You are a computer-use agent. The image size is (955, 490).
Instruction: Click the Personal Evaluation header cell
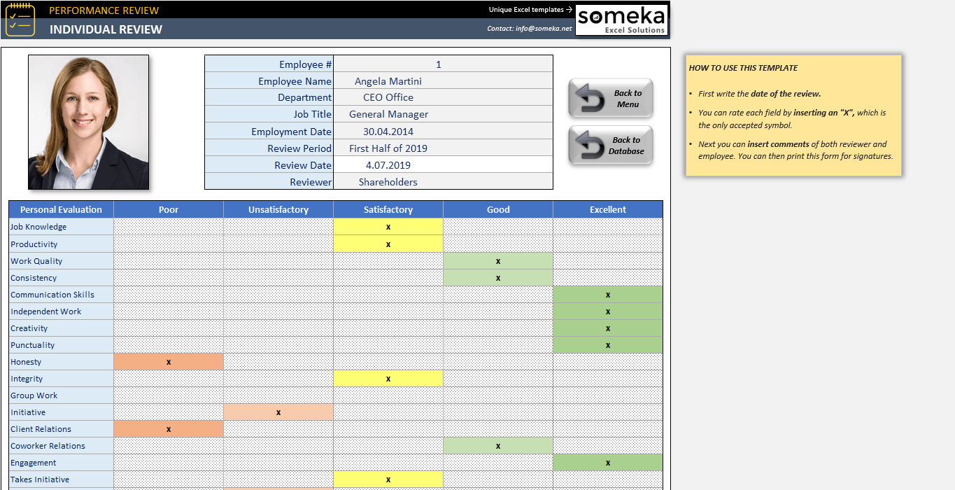point(61,209)
